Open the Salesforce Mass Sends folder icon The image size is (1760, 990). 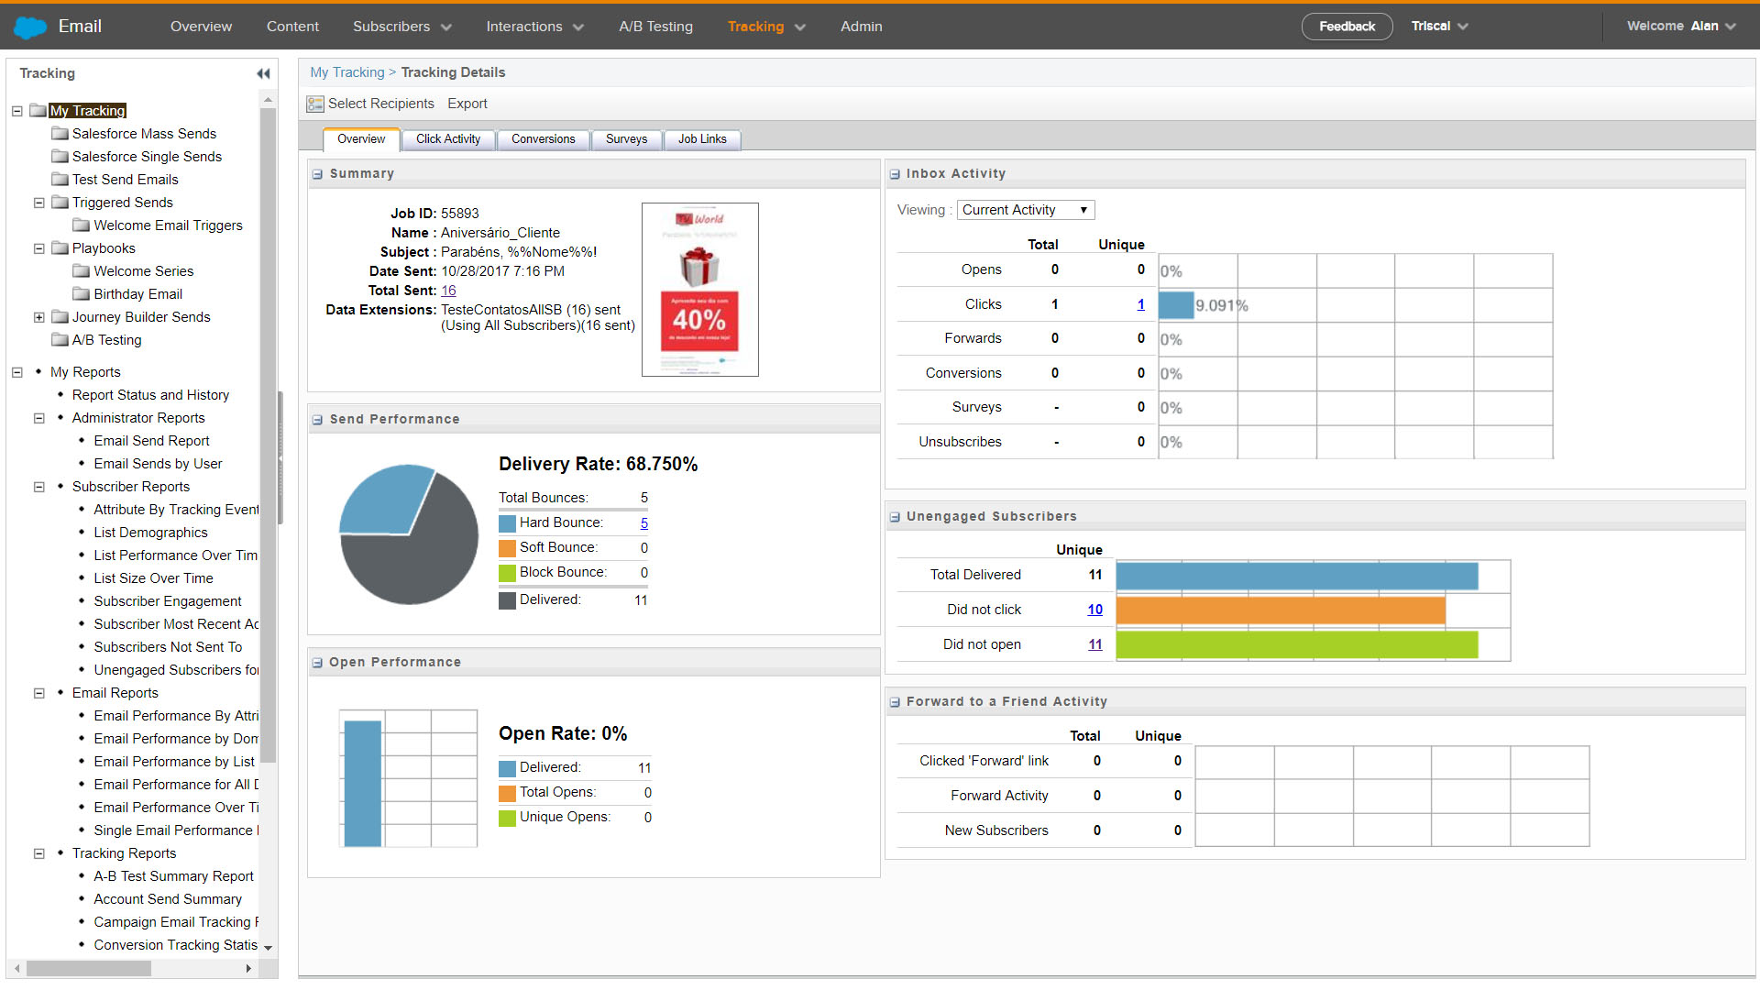(60, 134)
